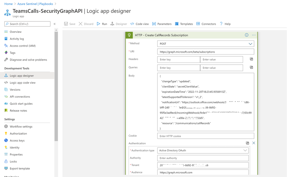Click the Templates toolbar icon
Image resolution: width=307 pixels, height=177 pixels.
pos(184,24)
